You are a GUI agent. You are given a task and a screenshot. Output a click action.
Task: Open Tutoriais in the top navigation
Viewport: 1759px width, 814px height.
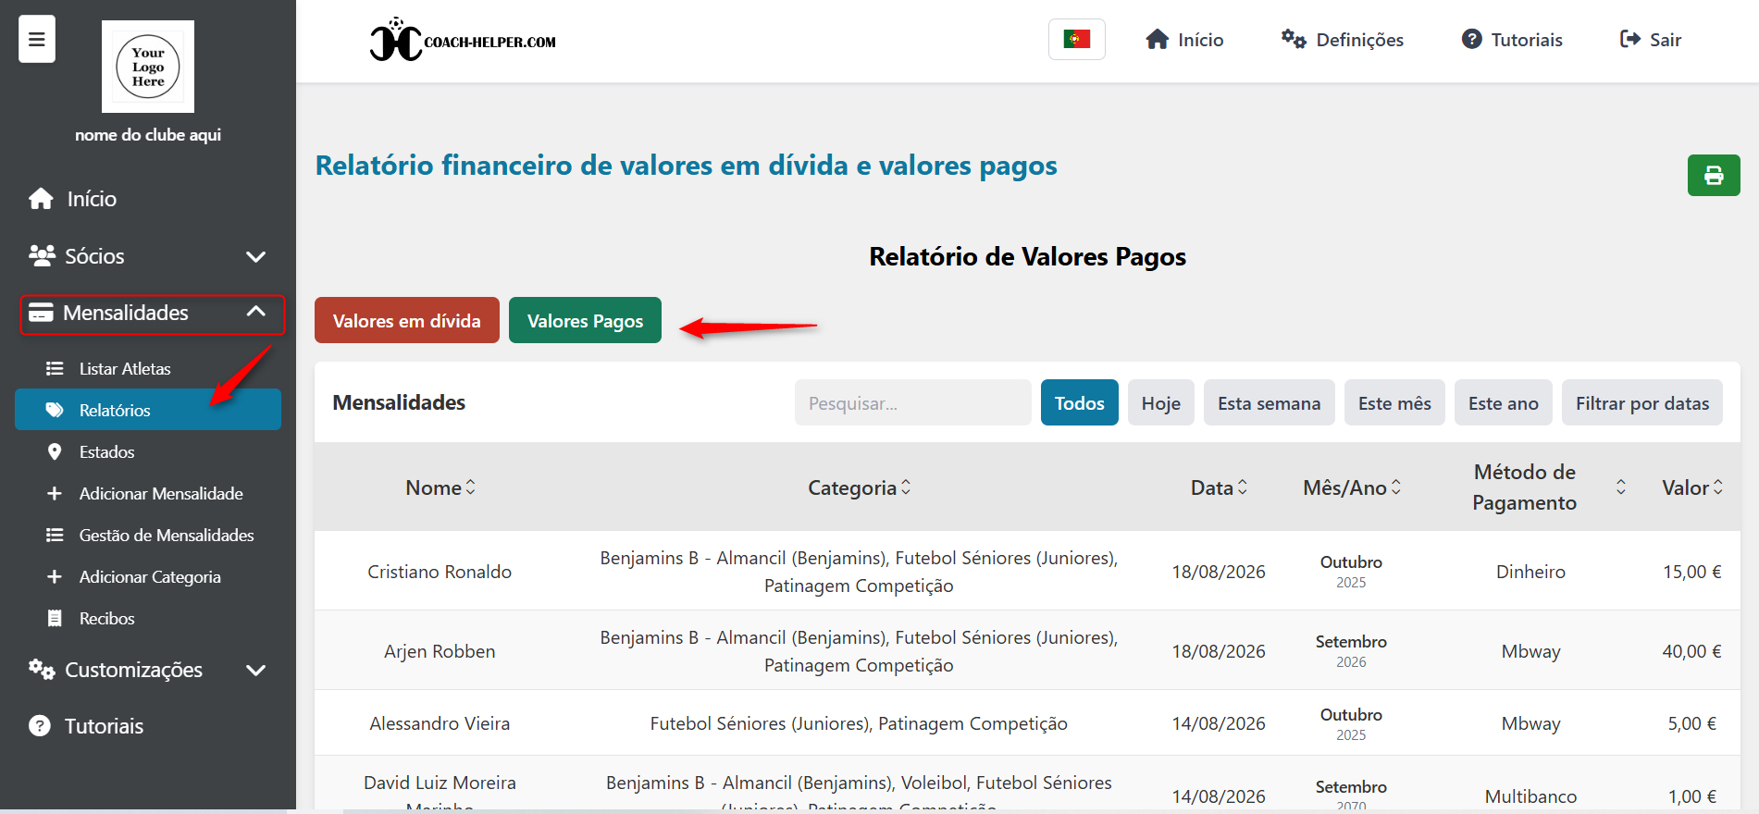click(1512, 40)
